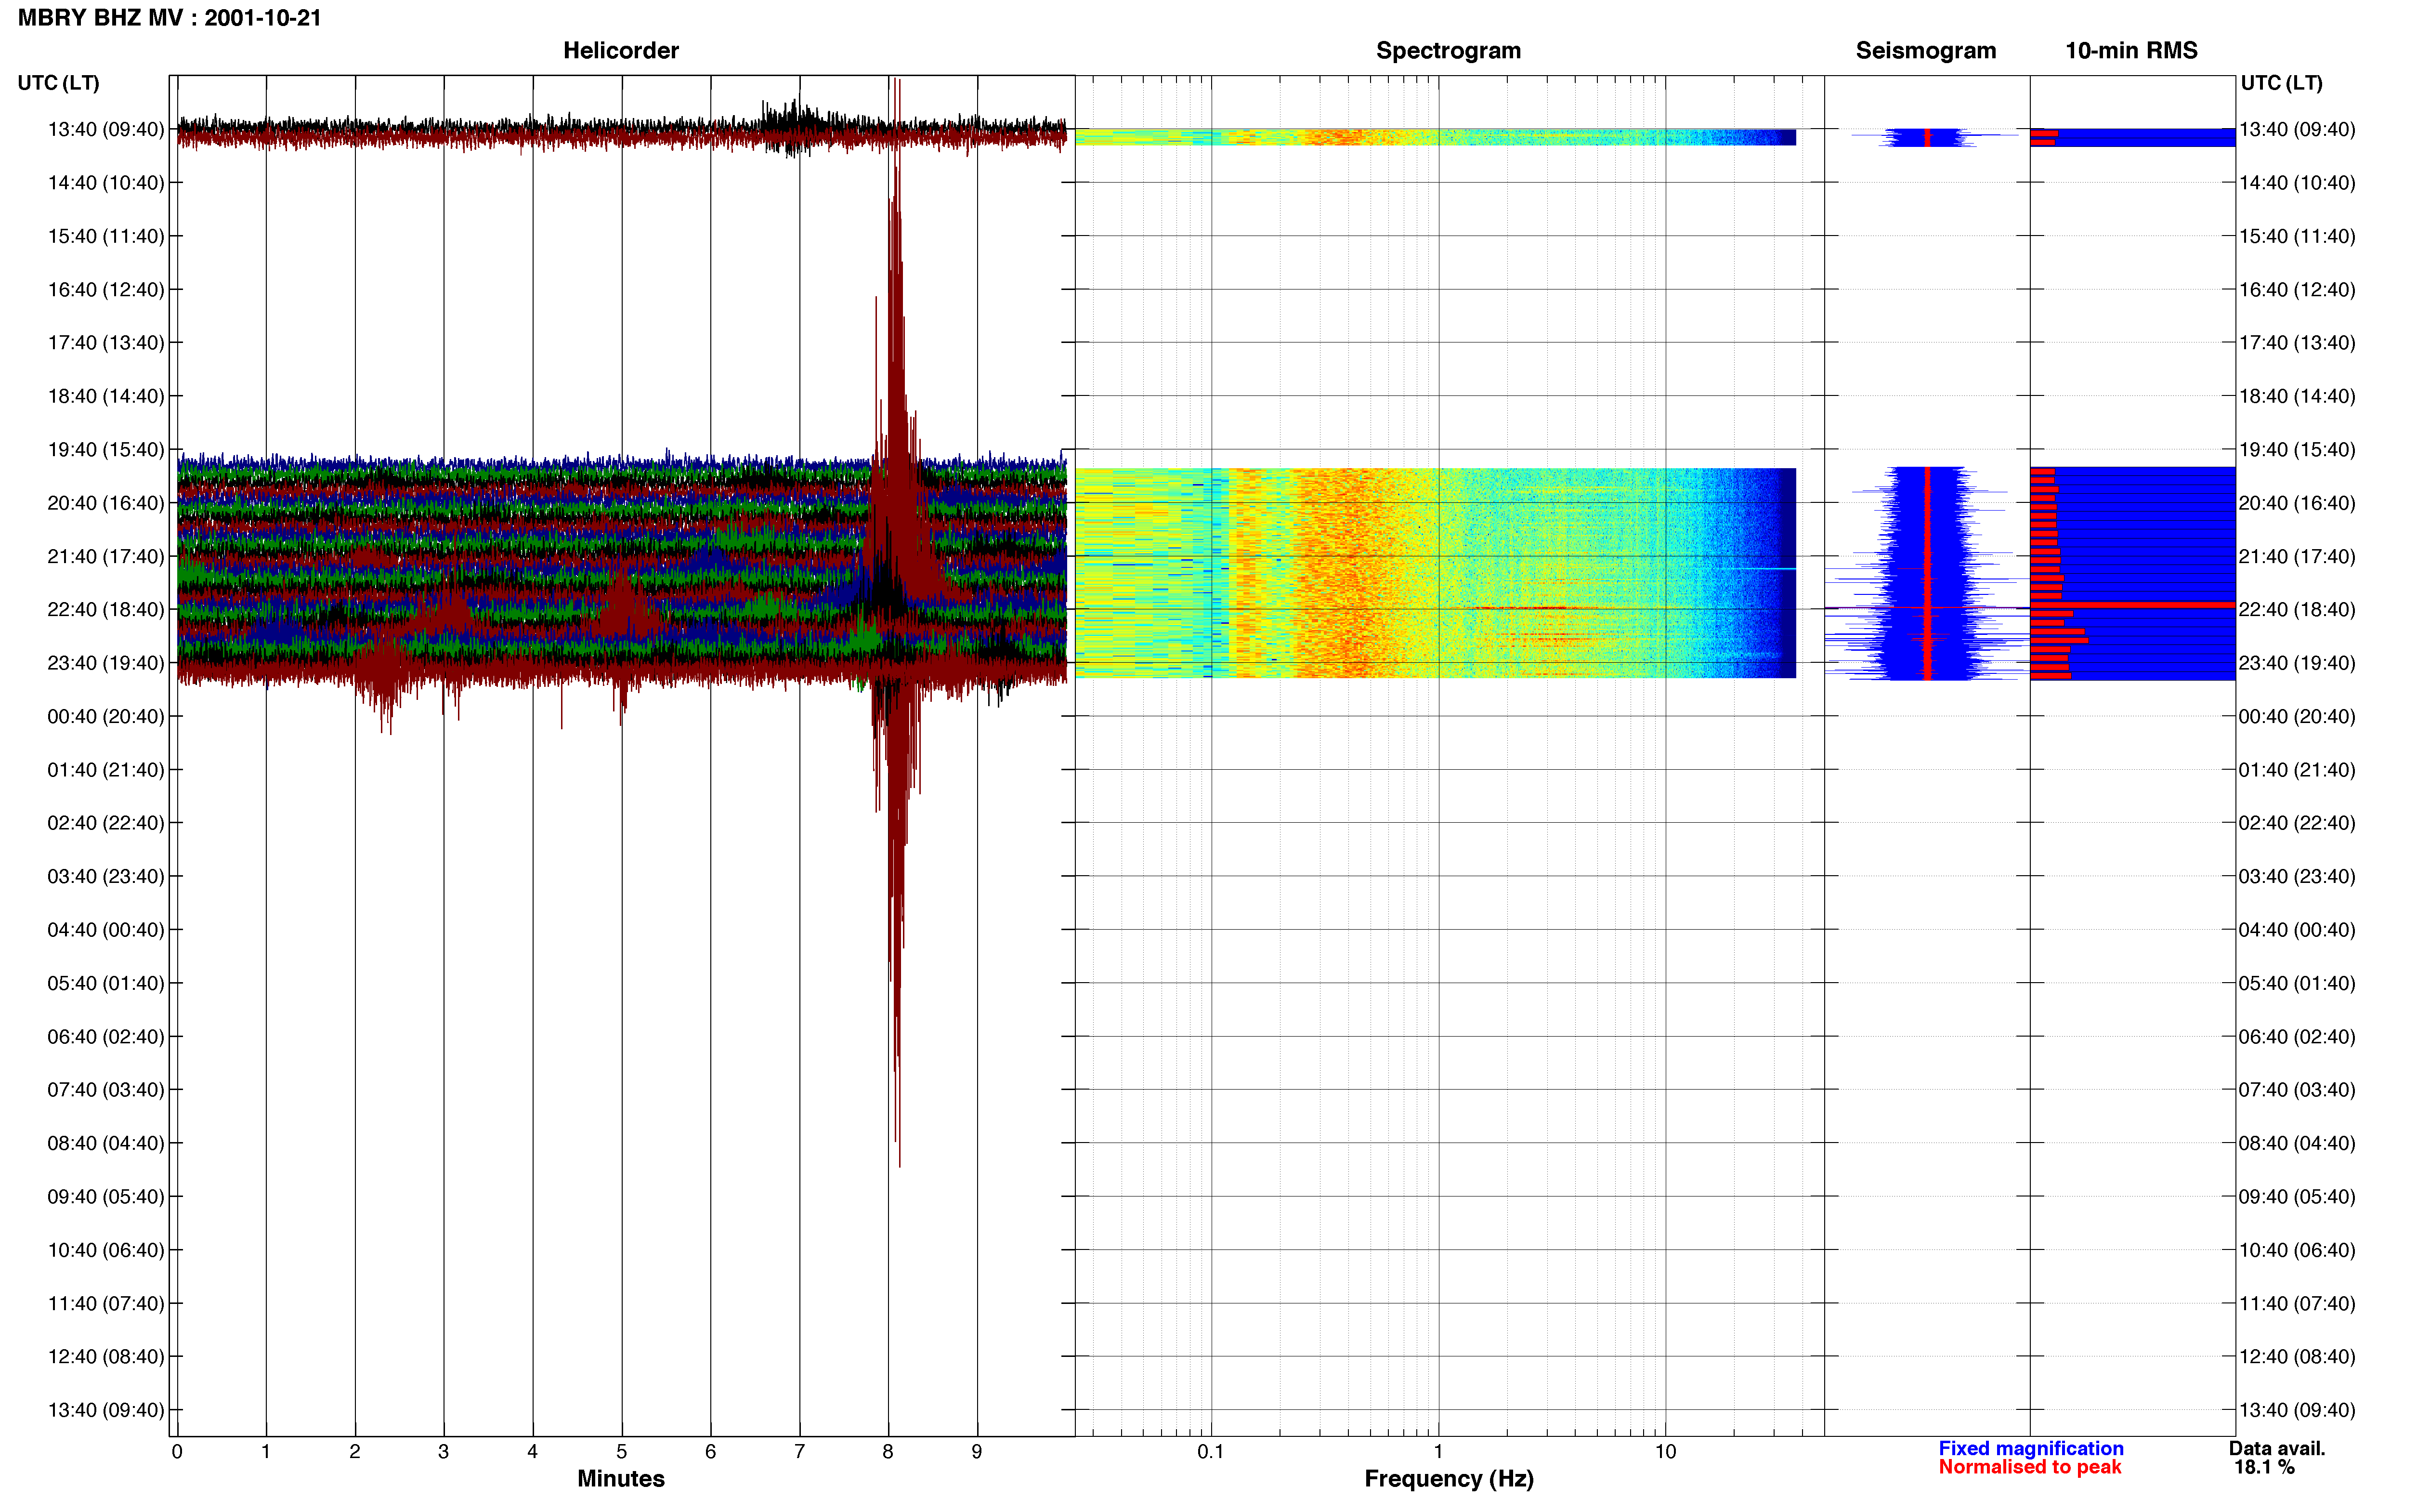Screen dimensions: 2417x1512
Task: Click the left 'UTC (LT)' axis header
Action: 58,83
